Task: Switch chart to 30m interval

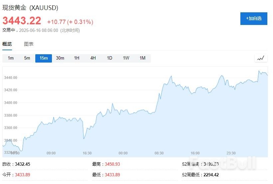Action: tap(60, 58)
